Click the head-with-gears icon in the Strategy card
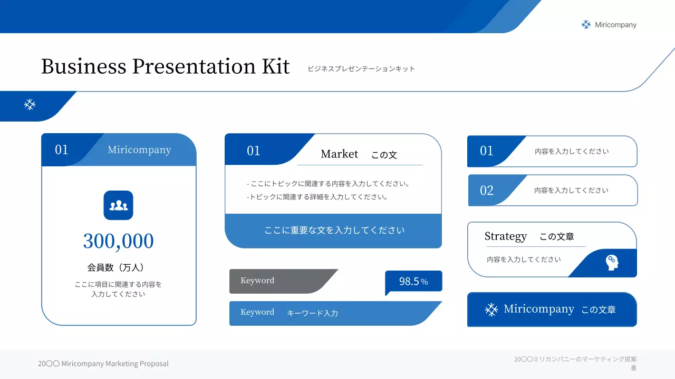Screen dimensions: 675x379 pyautogui.click(x=612, y=262)
